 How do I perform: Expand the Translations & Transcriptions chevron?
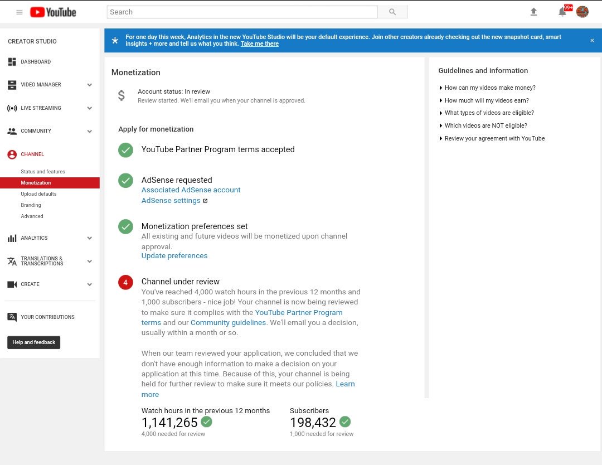(89, 261)
